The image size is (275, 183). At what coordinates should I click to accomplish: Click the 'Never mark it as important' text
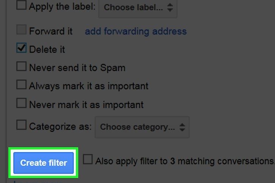(86, 104)
